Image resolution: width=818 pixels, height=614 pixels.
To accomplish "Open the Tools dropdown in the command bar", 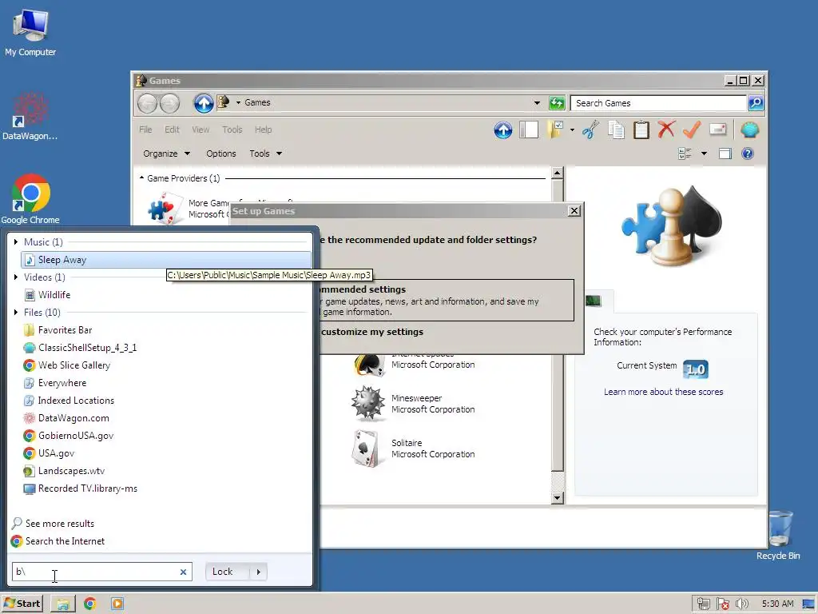I will pyautogui.click(x=265, y=153).
